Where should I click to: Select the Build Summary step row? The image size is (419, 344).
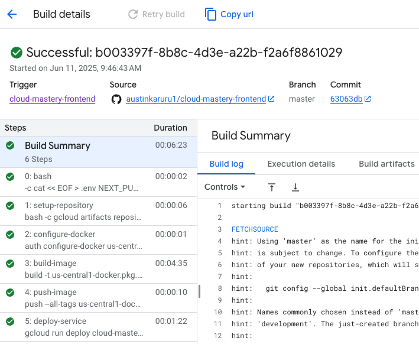click(98, 152)
